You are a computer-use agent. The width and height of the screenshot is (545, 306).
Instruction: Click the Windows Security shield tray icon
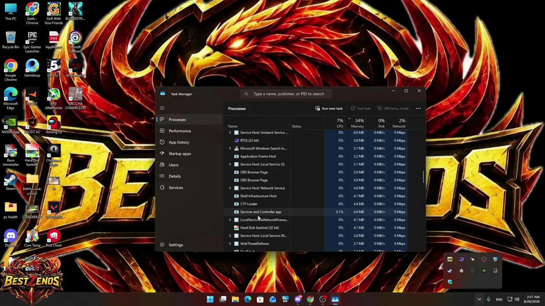point(450,282)
